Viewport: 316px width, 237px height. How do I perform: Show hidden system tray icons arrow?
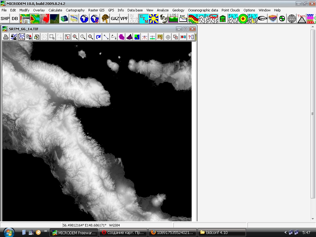(x=285, y=233)
